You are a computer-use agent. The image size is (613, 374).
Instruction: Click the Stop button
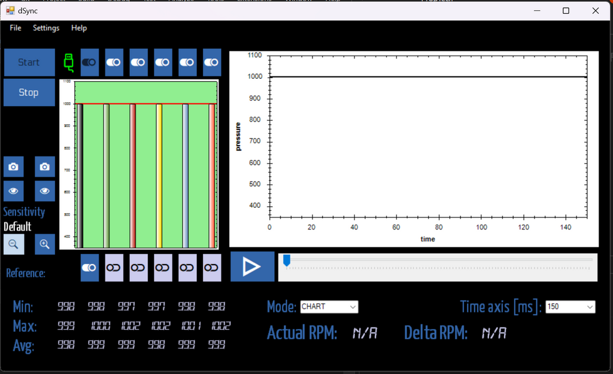tap(29, 93)
